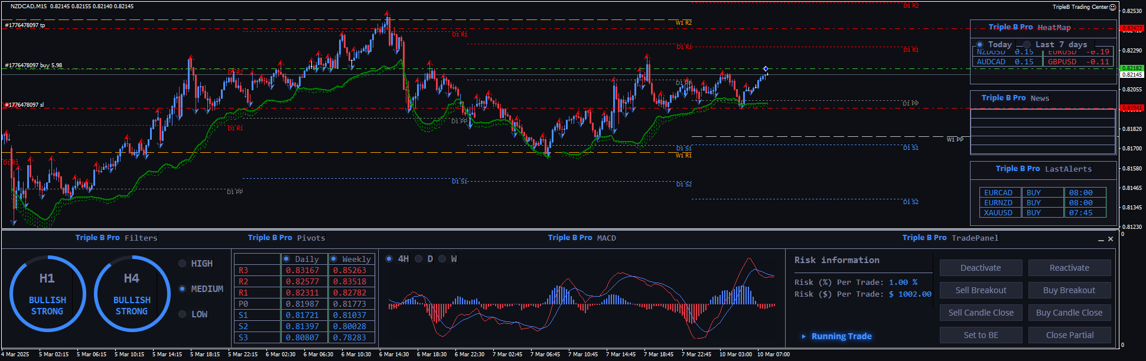Select the LOW filter option
This screenshot has width=1146, height=361.
click(x=183, y=314)
